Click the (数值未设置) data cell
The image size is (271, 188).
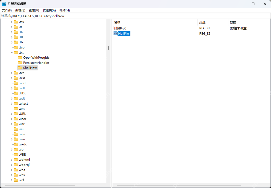tap(239, 28)
